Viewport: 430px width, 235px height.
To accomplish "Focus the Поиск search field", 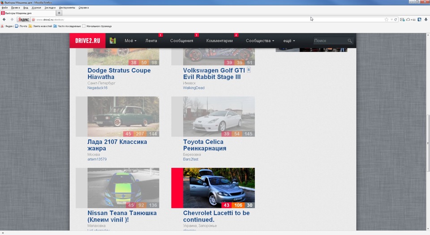I will (x=330, y=41).
